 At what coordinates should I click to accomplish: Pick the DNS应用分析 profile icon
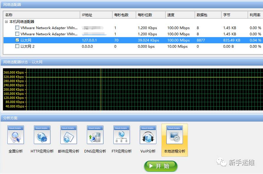(x=95, y=135)
